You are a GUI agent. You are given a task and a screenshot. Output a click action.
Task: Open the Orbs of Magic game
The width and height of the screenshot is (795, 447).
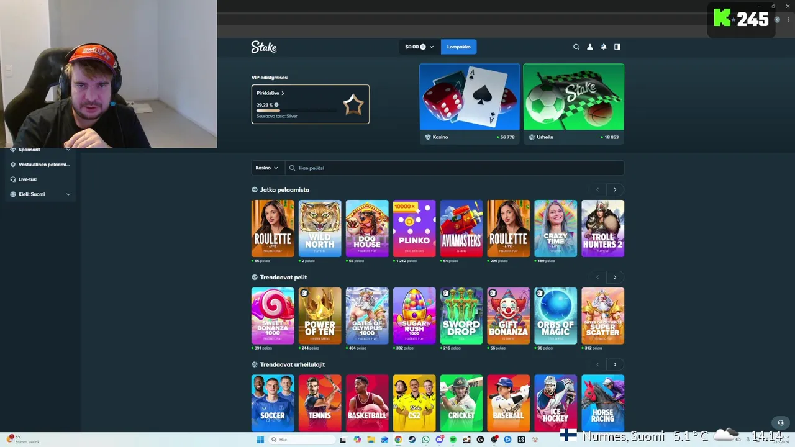pyautogui.click(x=556, y=316)
